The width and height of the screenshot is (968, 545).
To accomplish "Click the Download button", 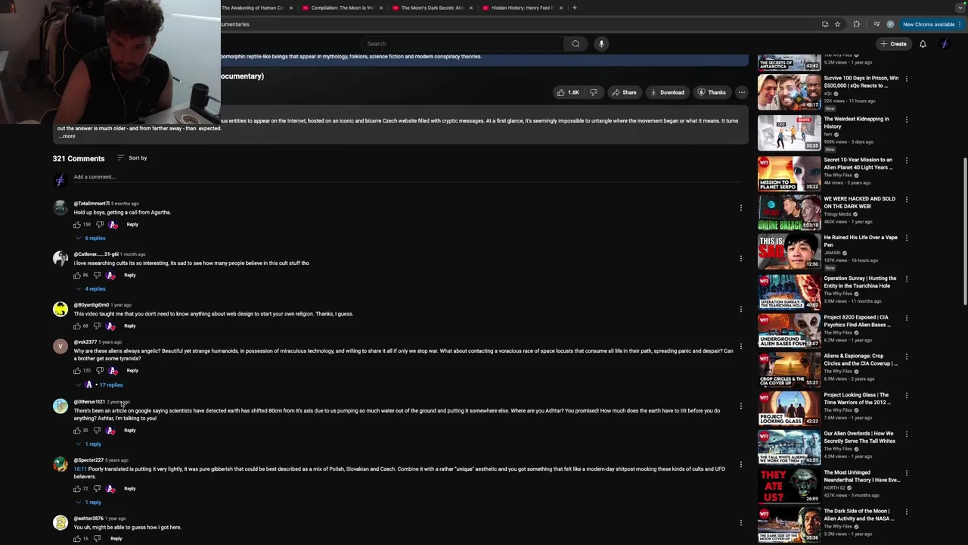I will point(666,92).
